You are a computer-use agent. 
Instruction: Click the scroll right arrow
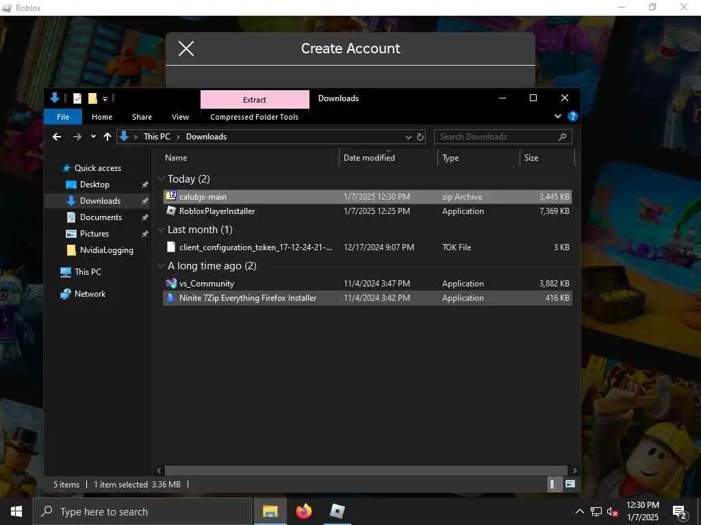click(x=574, y=470)
